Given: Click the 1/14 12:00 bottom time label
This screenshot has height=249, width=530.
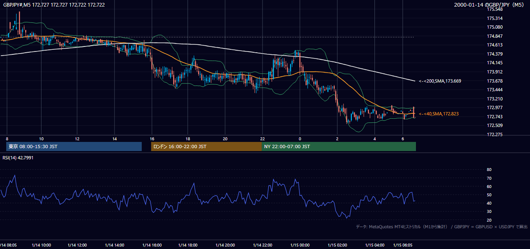Looking at the screenshot, I should coord(78,245).
